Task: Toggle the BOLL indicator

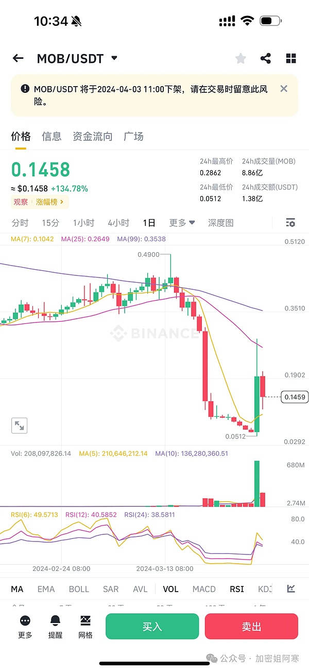Action: point(79,589)
